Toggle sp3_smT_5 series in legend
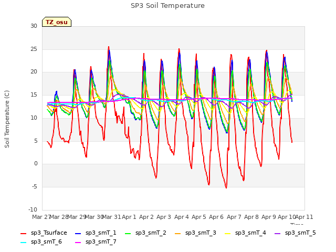Viewport: 336px width, 252px height. (x=295, y=233)
